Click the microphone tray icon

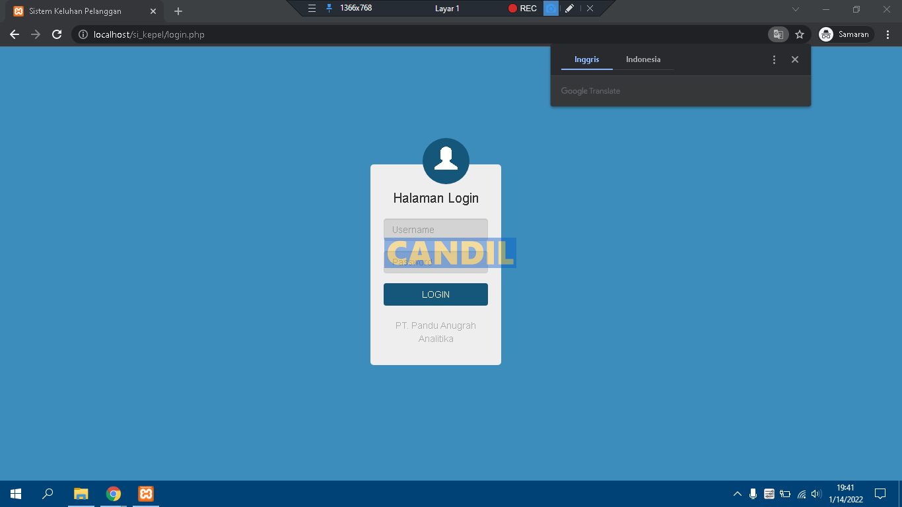pyautogui.click(x=753, y=494)
